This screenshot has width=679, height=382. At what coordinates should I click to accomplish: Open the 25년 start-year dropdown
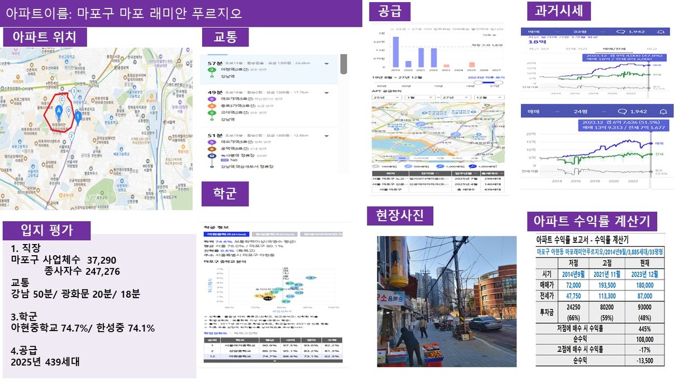pyautogui.click(x=386, y=97)
